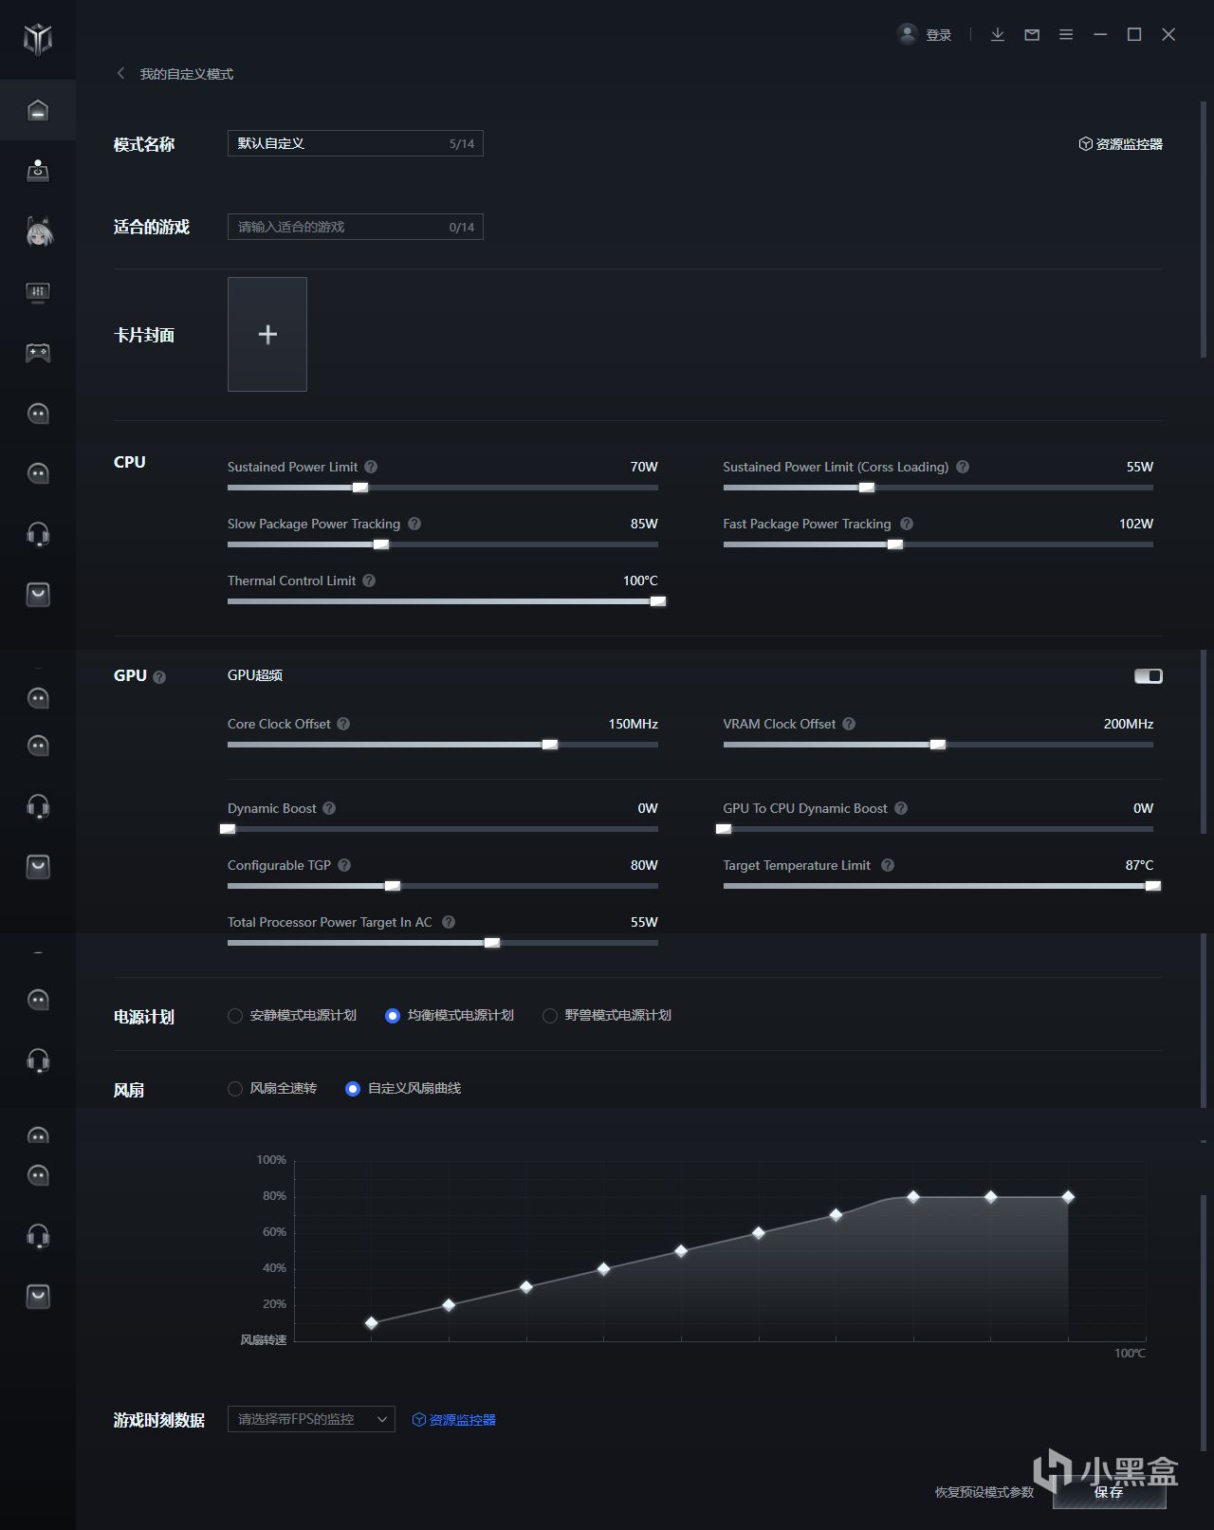This screenshot has width=1214, height=1530.
Task: Show help for Sustained Power Limit (Corss Loading)
Action: click(x=963, y=467)
